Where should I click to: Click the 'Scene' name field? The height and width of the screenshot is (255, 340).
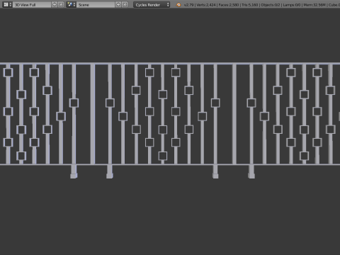click(96, 4)
